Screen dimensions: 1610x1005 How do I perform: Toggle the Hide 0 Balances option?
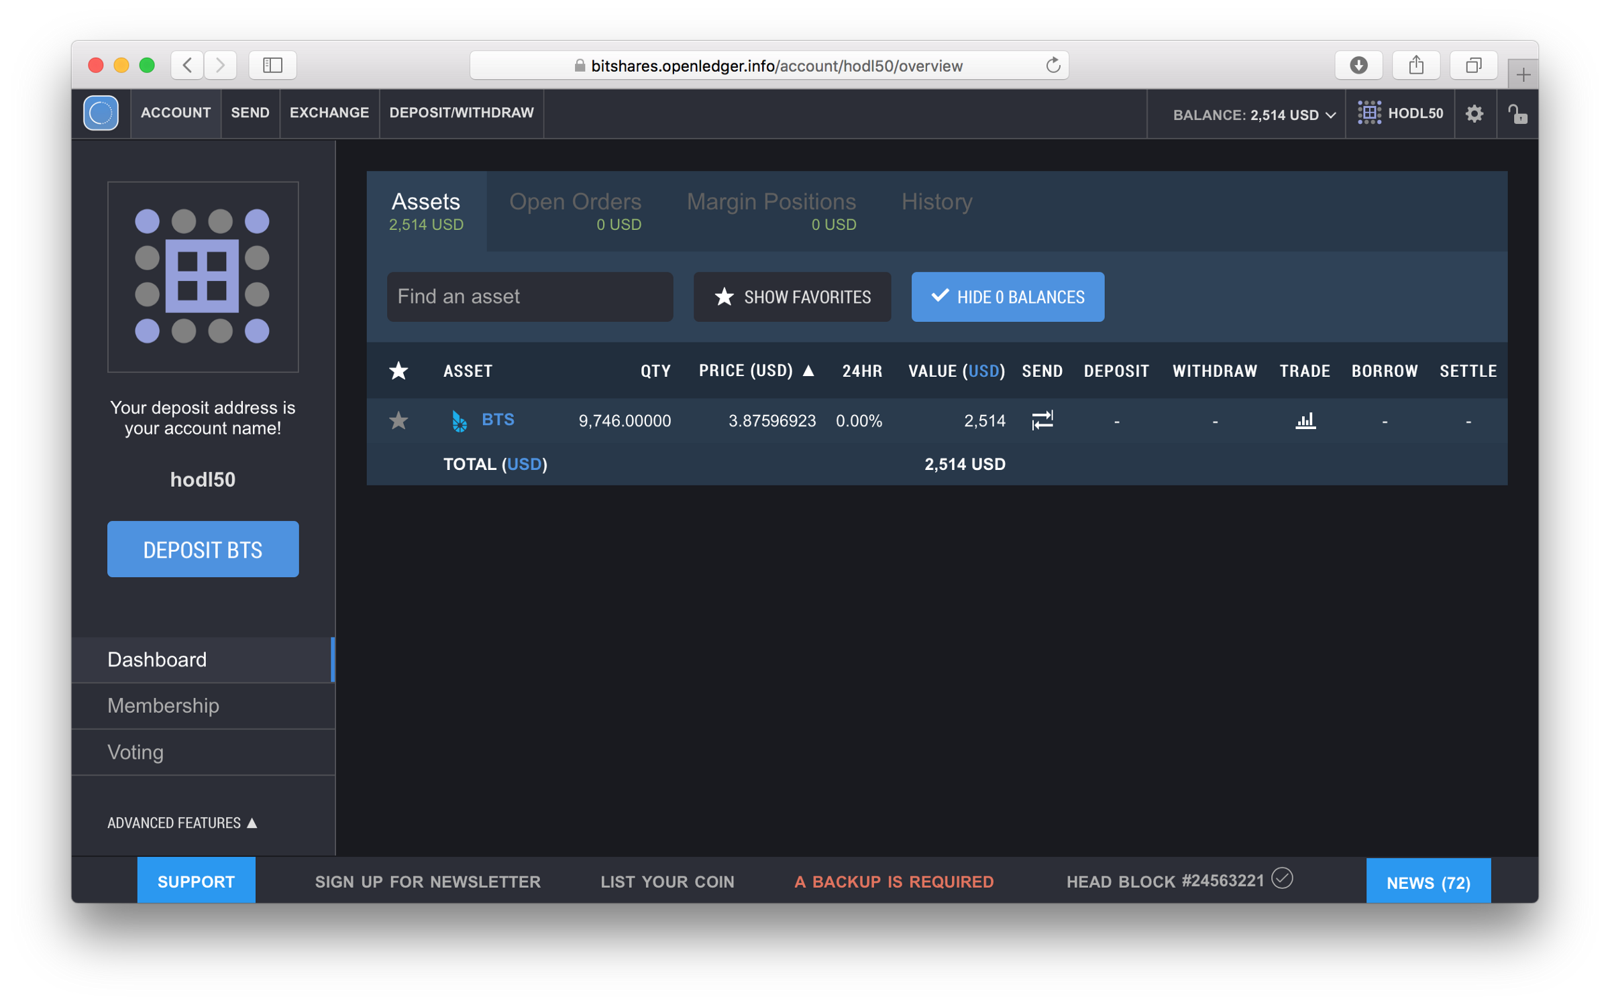(1007, 297)
